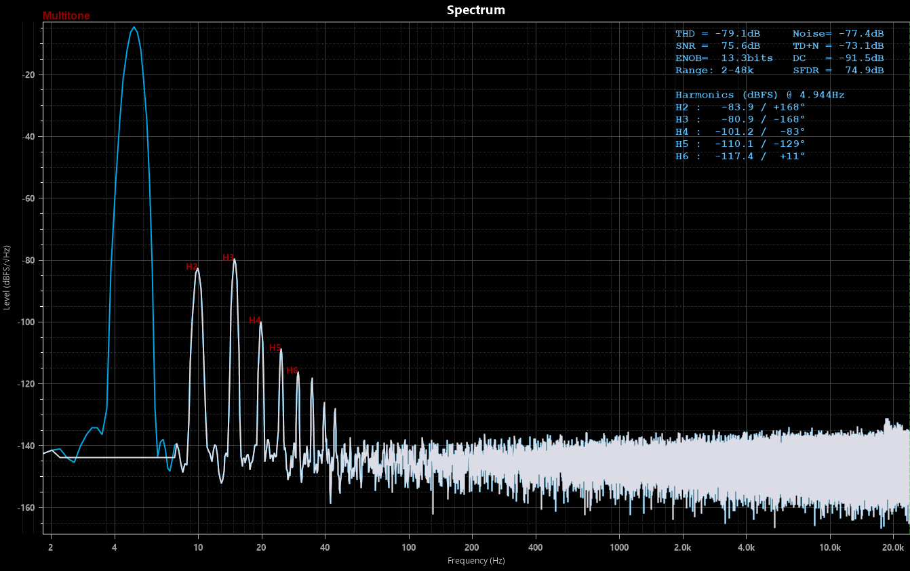Select the "Noise= -77.4dB" readout

pyautogui.click(x=838, y=34)
